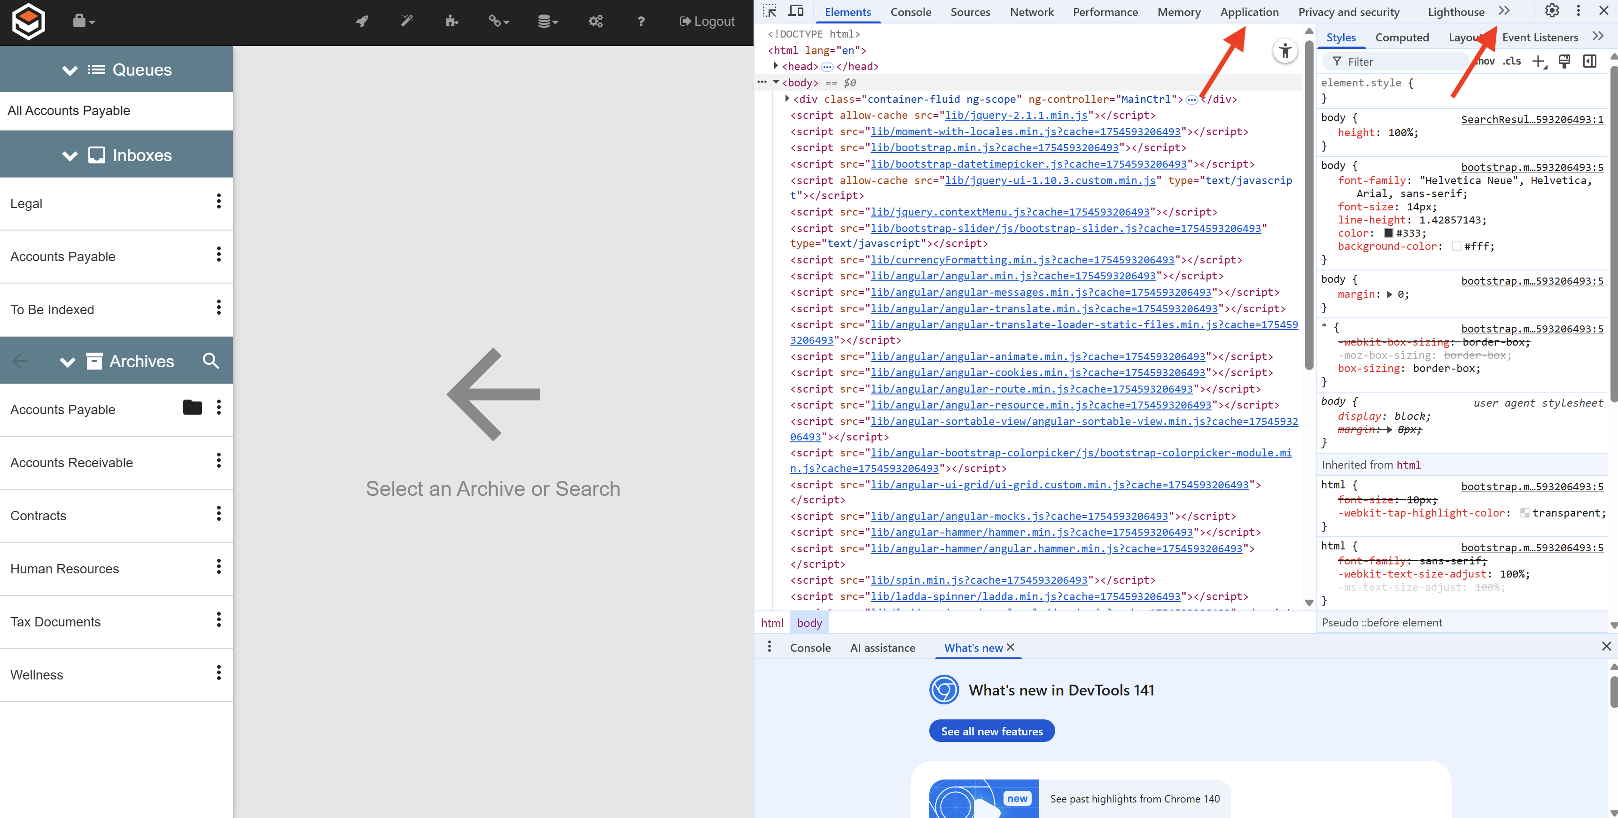Viewport: 1618px width, 818px height.
Task: Open the Computed styles tab
Action: pyautogui.click(x=1401, y=38)
